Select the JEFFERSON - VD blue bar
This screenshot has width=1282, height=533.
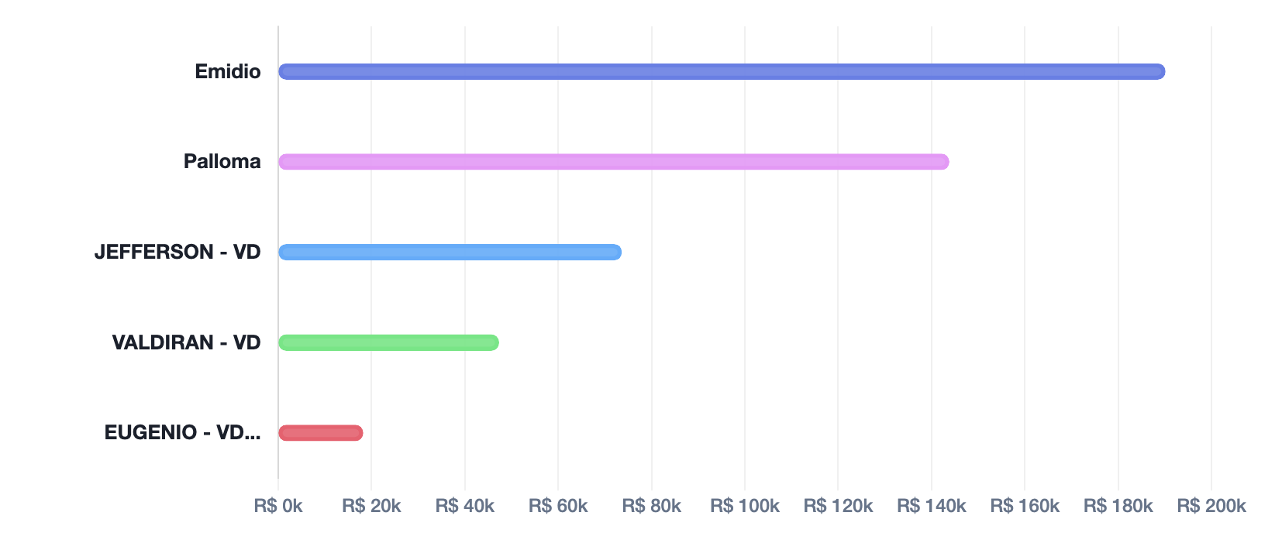click(x=450, y=253)
